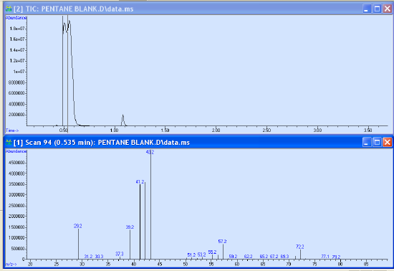394x271 pixels.
Task: Close the TIC chromatogram window
Action: pos(388,9)
